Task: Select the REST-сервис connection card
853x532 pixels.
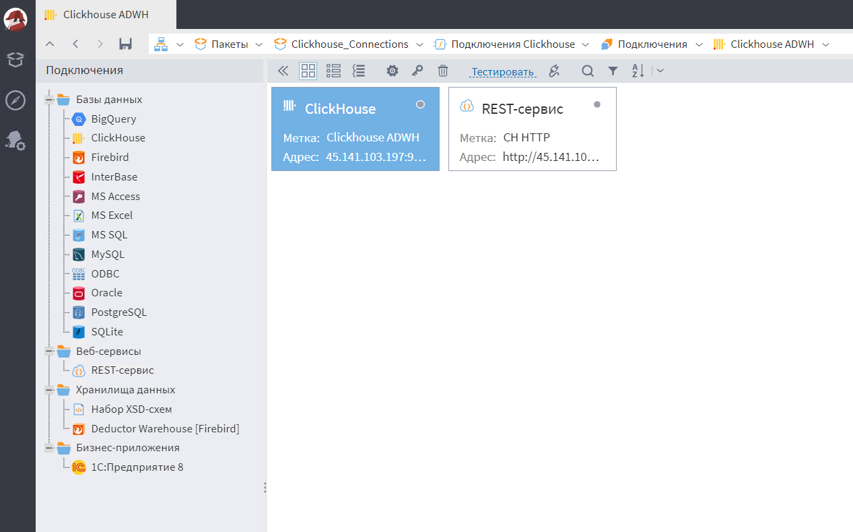Action: pos(533,129)
